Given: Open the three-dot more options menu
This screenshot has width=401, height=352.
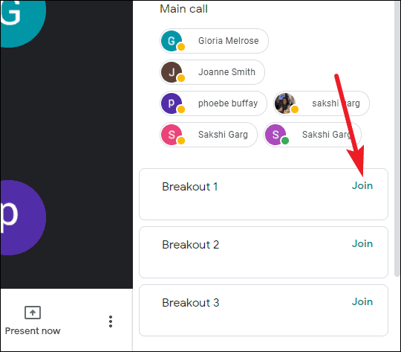Looking at the screenshot, I should click(111, 321).
